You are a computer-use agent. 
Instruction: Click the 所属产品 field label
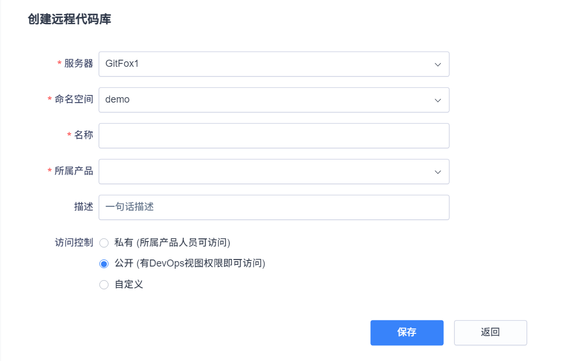click(74, 171)
